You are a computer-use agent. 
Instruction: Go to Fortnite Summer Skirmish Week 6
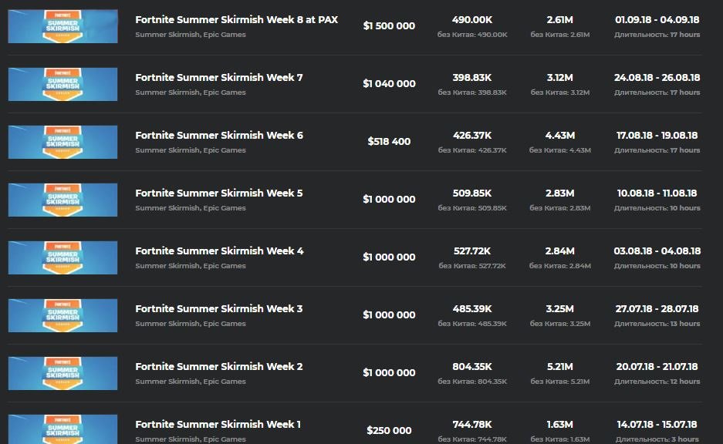219,135
